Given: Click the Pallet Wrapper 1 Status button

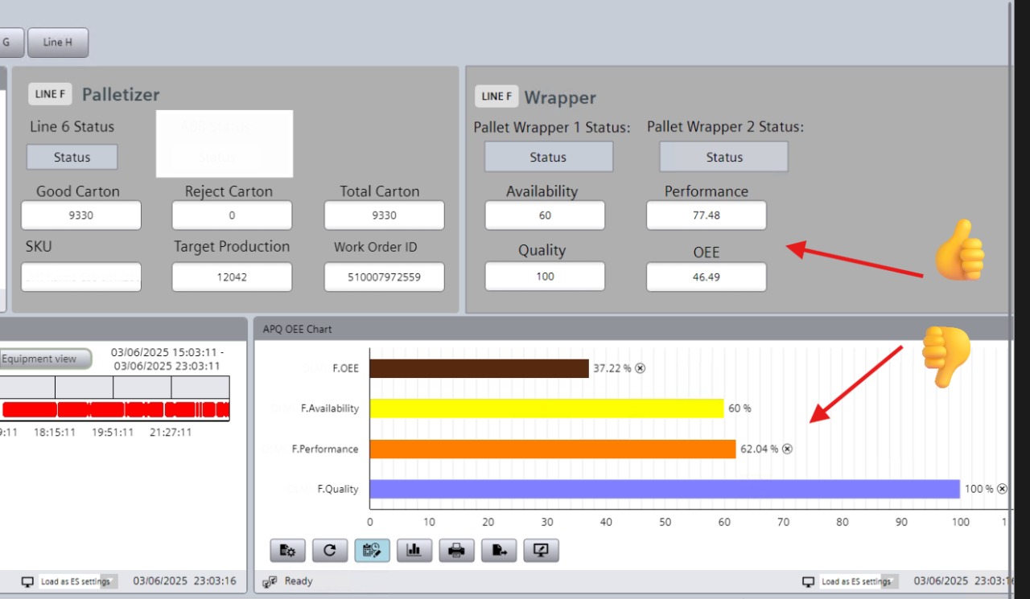Looking at the screenshot, I should click(x=548, y=157).
